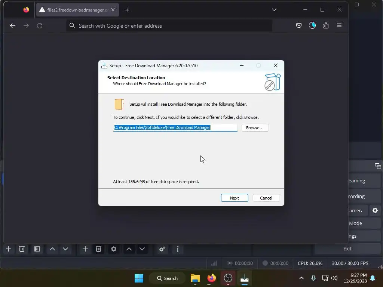Go back in Firefox
This screenshot has width=383, height=287.
13,26
